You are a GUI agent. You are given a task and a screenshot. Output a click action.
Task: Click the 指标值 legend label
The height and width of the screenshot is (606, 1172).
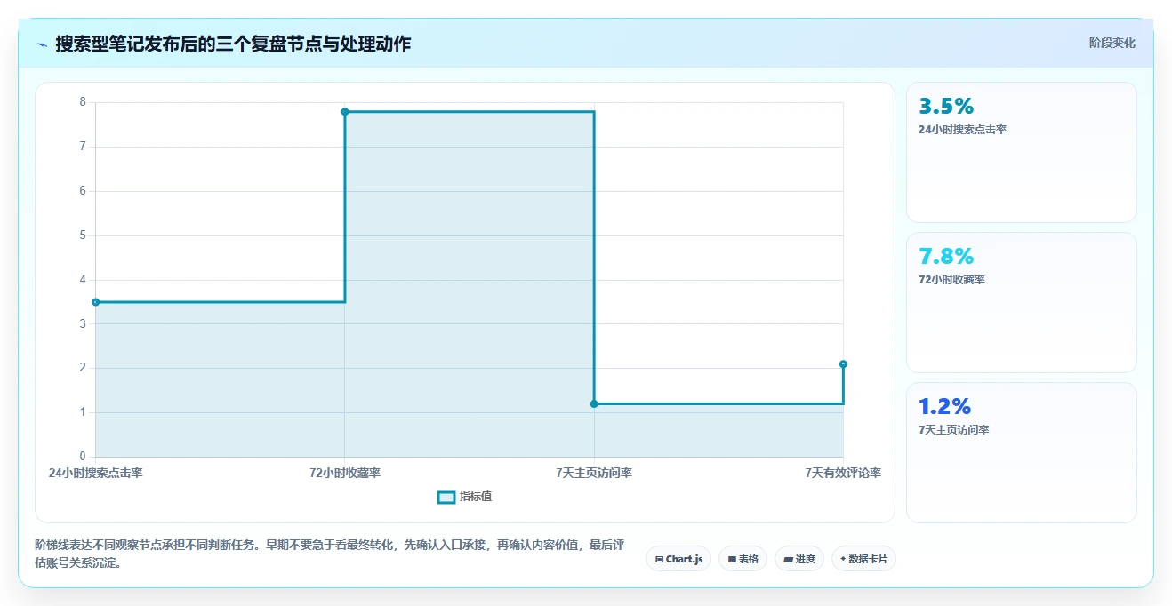click(476, 497)
